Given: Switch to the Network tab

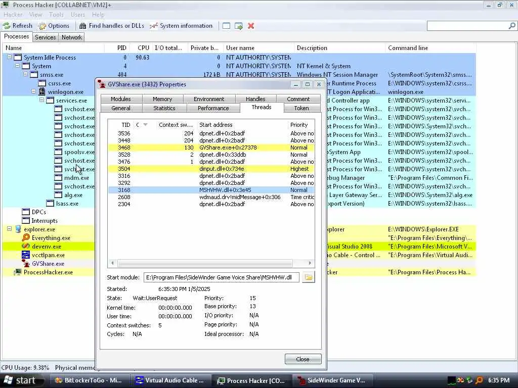Looking at the screenshot, I should (72, 37).
